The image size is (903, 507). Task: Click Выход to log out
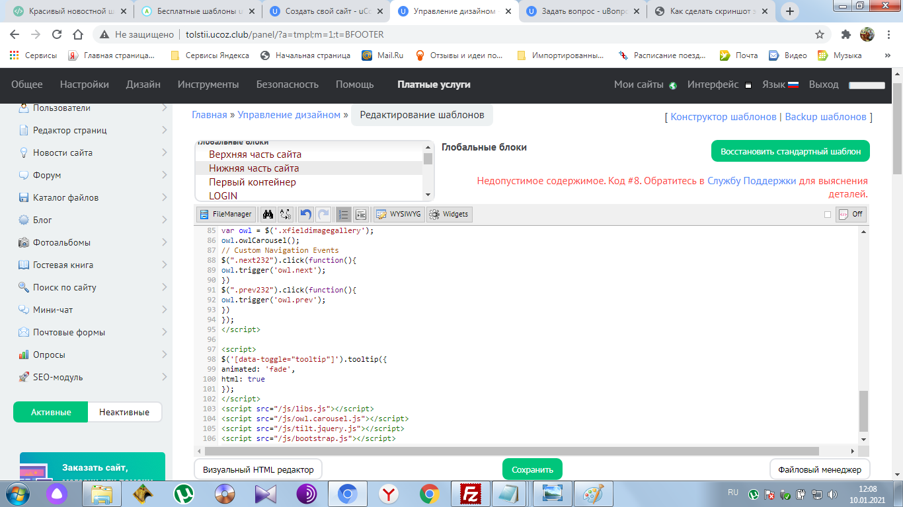(824, 84)
